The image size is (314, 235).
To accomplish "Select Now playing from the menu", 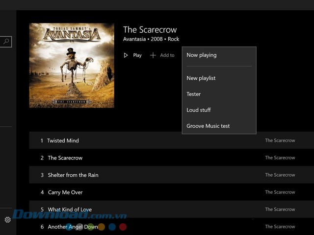I will pyautogui.click(x=201, y=55).
